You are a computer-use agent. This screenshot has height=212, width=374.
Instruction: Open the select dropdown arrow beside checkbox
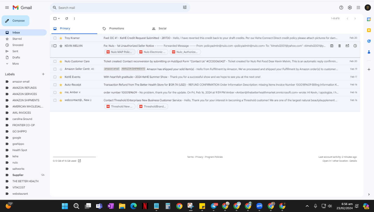pos(59,18)
